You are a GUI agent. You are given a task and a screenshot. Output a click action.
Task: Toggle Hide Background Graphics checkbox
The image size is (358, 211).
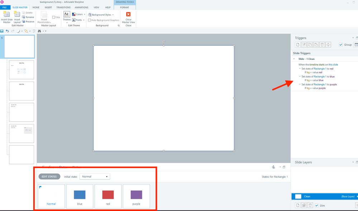coord(90,20)
